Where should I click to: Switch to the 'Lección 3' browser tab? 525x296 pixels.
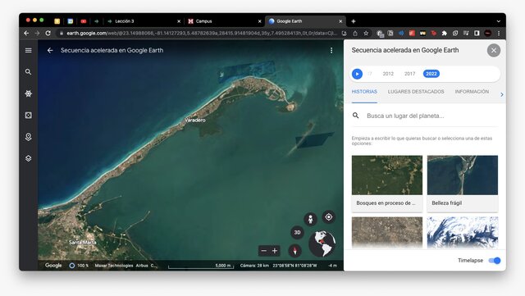click(144, 21)
